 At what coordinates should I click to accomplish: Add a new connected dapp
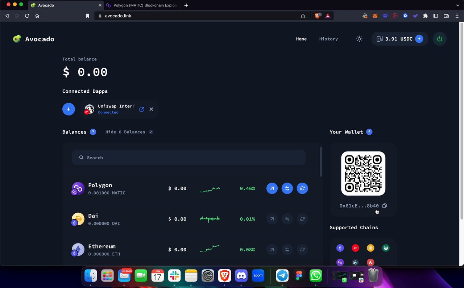click(69, 109)
